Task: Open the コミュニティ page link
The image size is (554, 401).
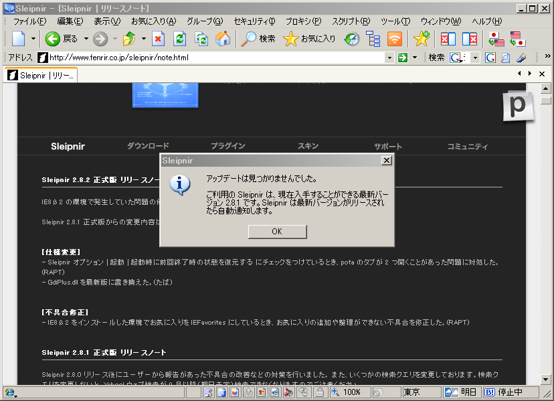Action: (x=468, y=147)
